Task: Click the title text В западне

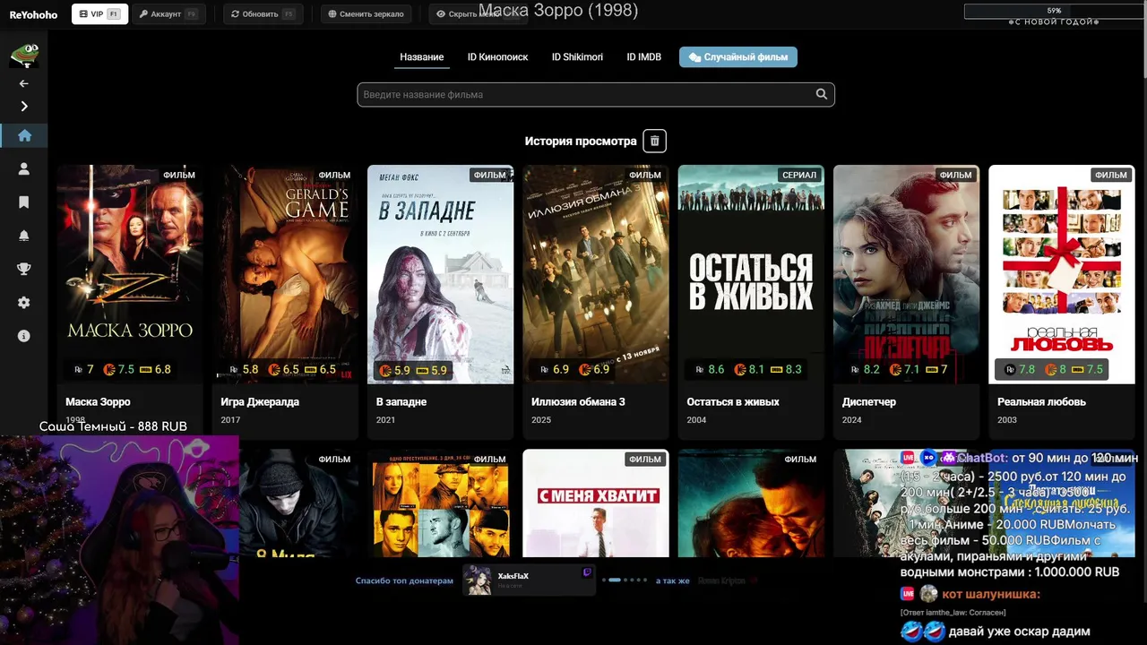Action: coord(401,402)
